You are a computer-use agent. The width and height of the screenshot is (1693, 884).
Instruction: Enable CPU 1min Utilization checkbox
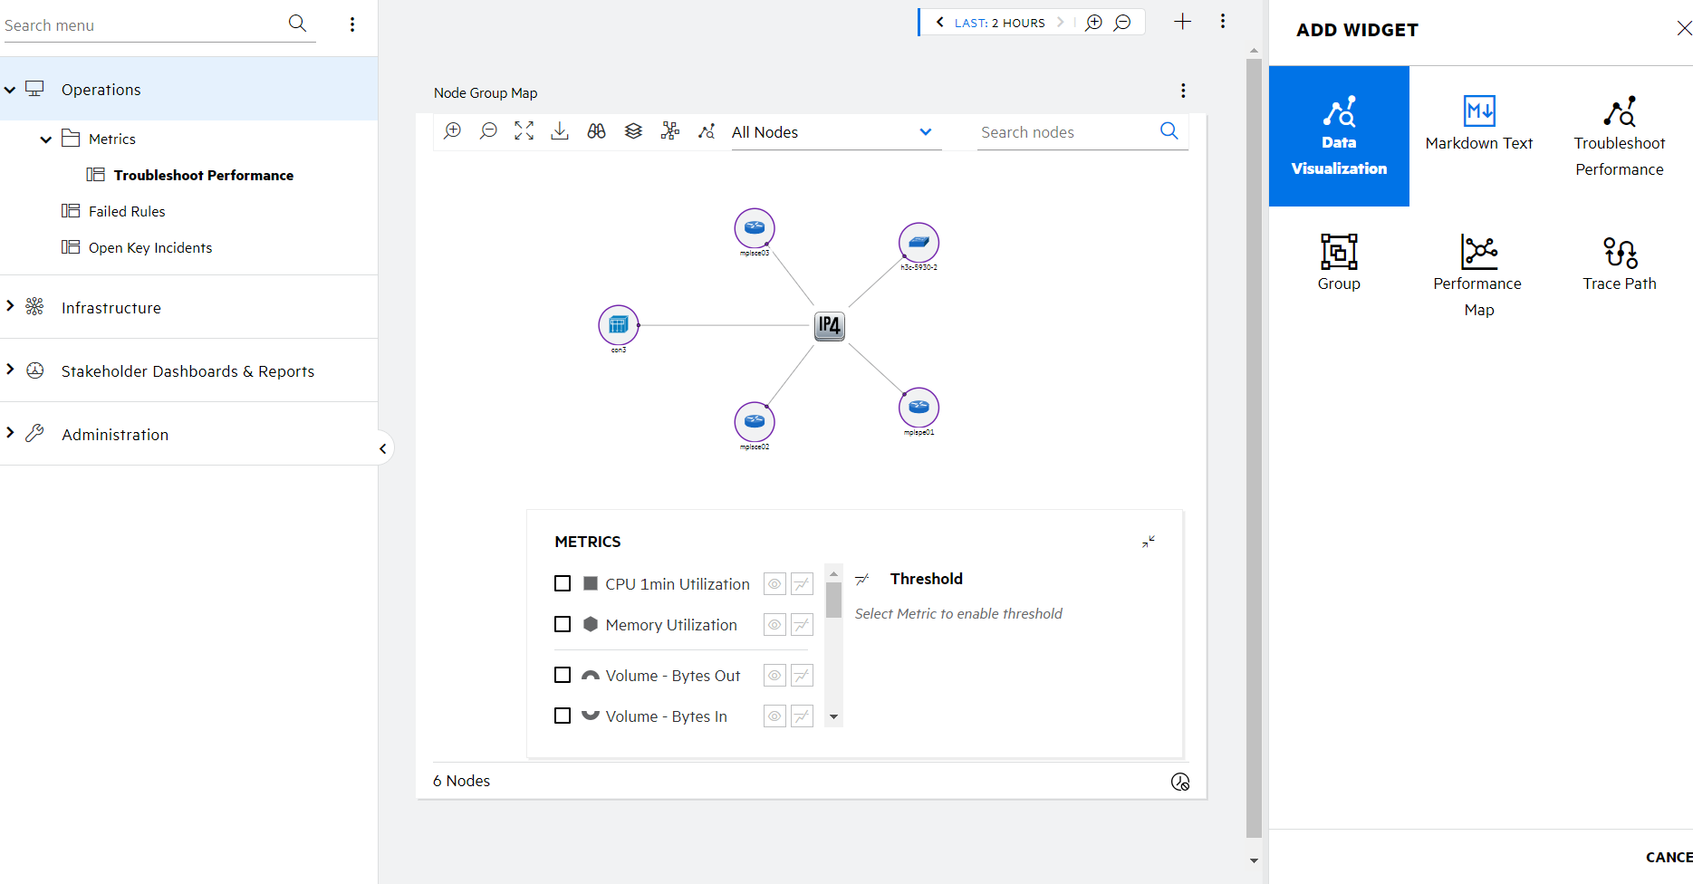[563, 584]
